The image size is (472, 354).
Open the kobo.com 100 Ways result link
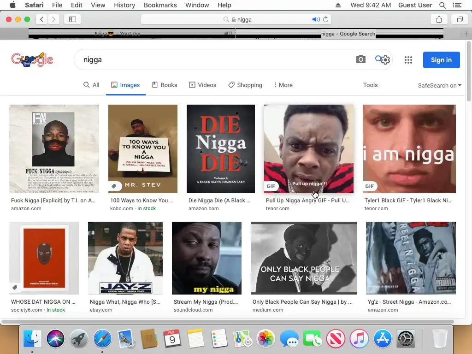tap(142, 201)
